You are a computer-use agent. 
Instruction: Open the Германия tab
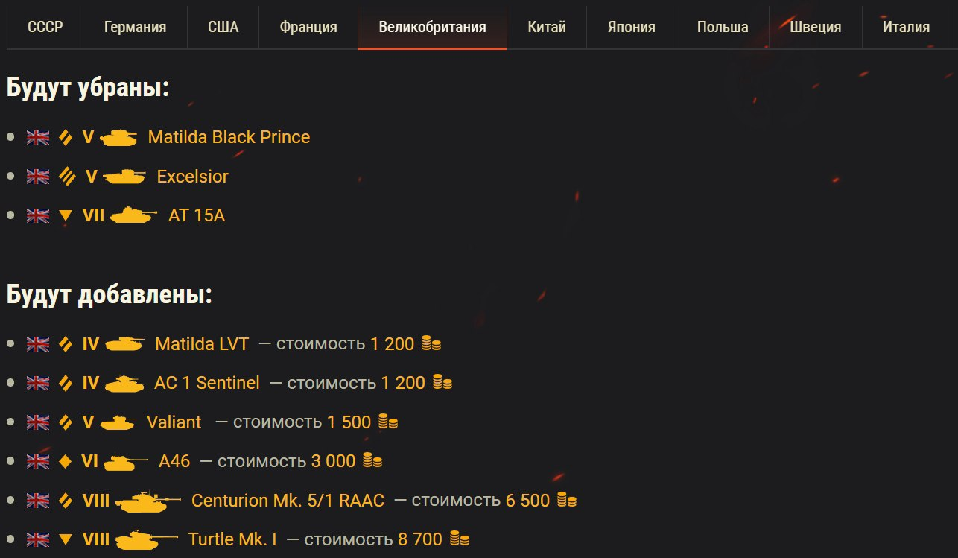coord(135,28)
